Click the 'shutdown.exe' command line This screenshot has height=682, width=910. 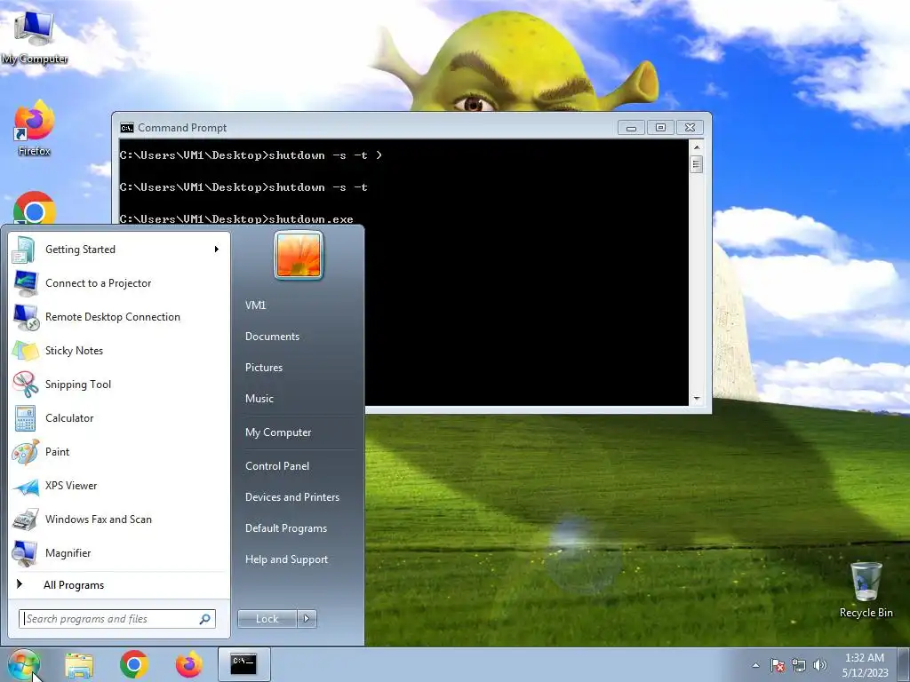[236, 219]
